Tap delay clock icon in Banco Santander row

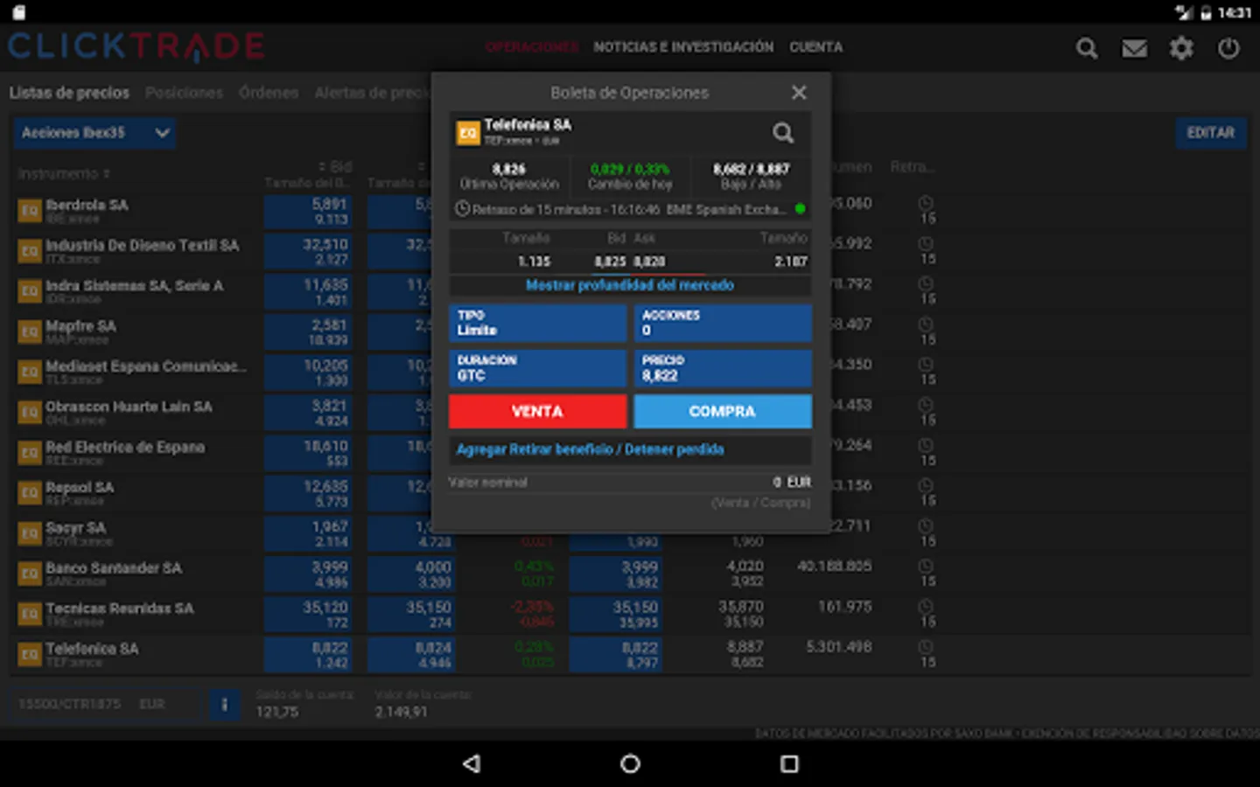pyautogui.click(x=926, y=566)
